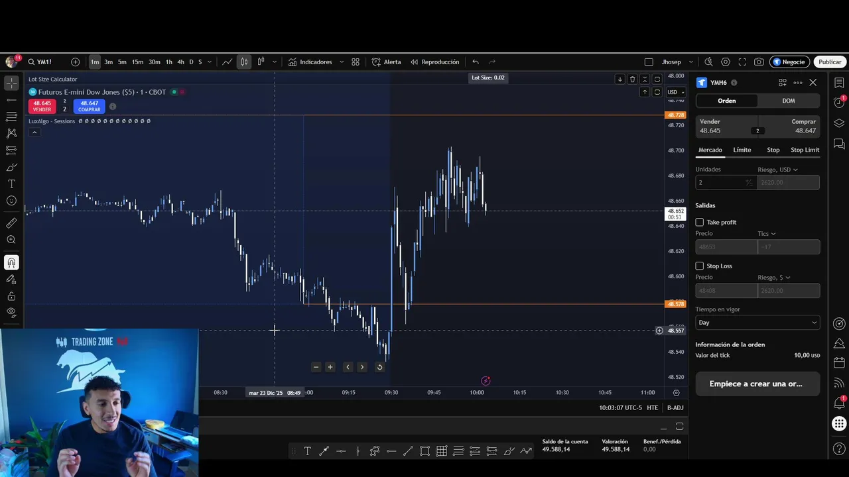The height and width of the screenshot is (477, 849).
Task: Toggle lock all drawings
Action: click(11, 296)
